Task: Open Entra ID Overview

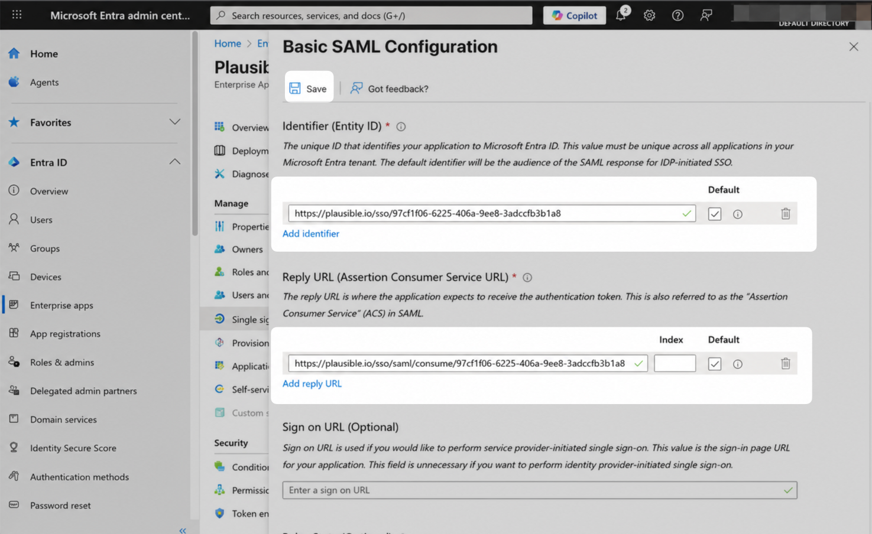Action: 49,191
